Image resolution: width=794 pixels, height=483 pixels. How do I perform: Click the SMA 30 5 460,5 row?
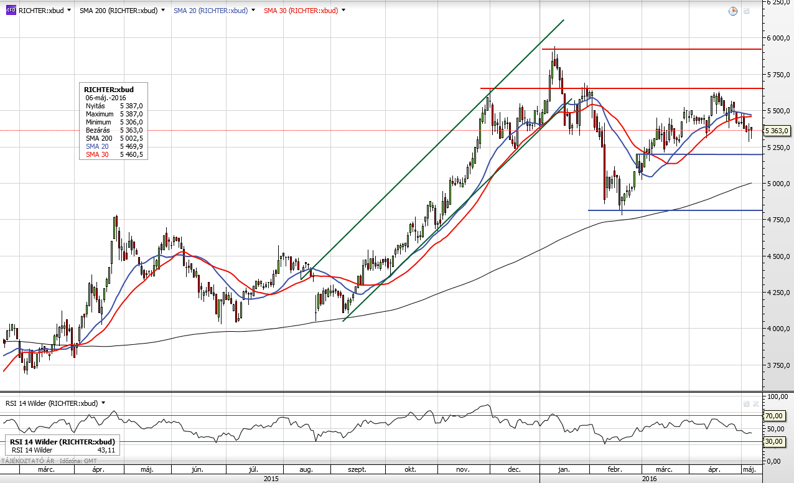(x=114, y=154)
